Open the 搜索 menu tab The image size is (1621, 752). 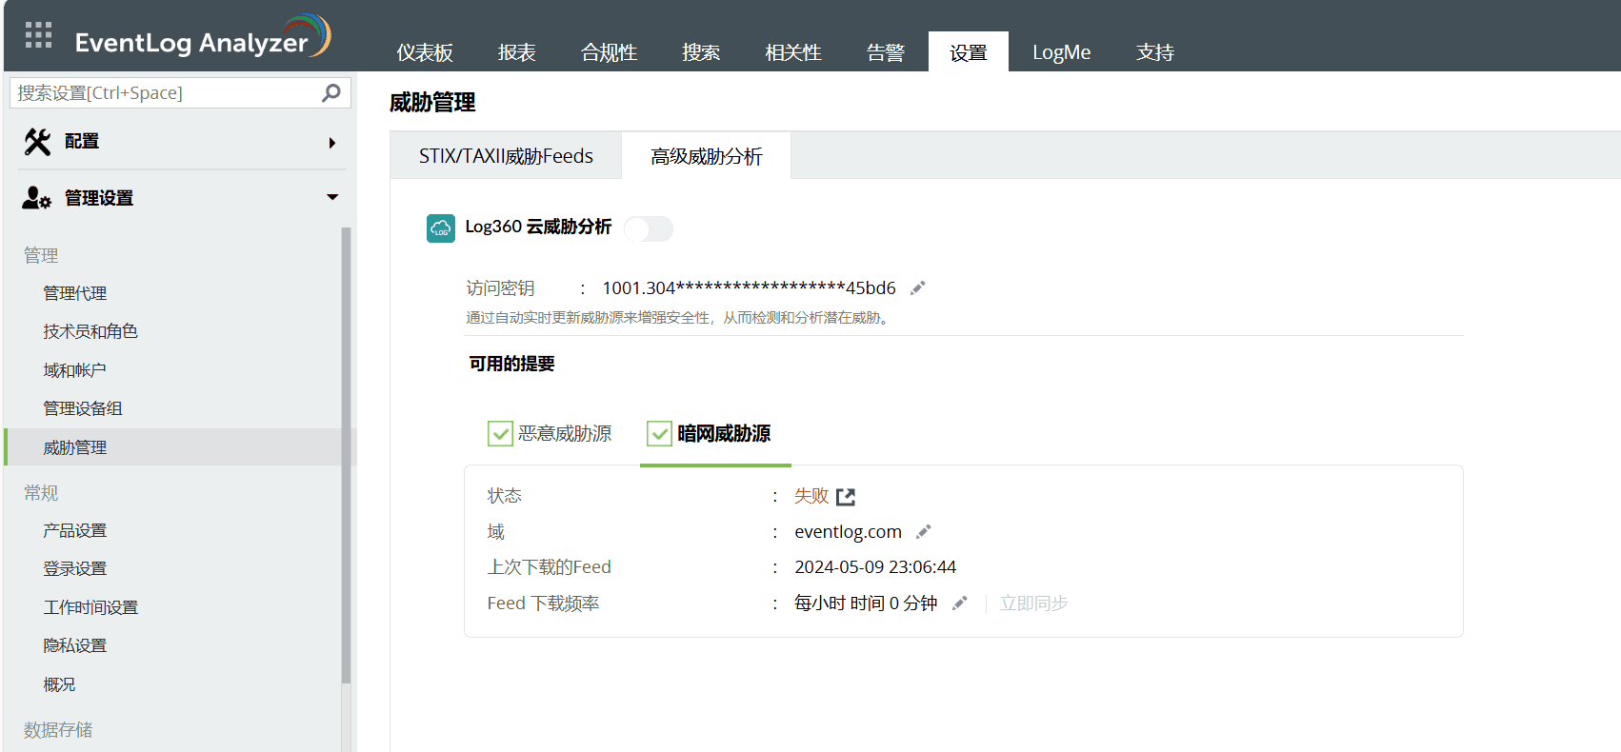click(701, 52)
